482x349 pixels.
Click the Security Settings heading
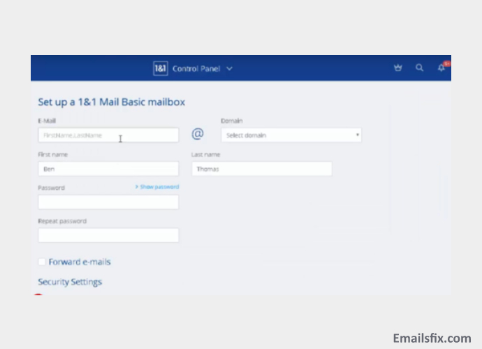[70, 282]
